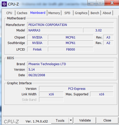Go to the Memory tab
Screen dimensions: 119x125
tap(54, 13)
